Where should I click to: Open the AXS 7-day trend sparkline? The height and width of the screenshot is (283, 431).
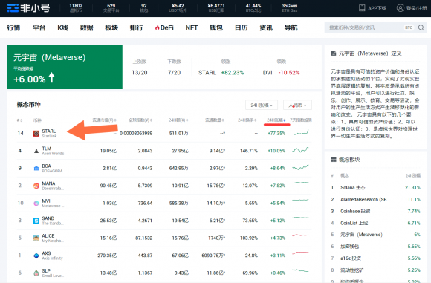[300, 253]
